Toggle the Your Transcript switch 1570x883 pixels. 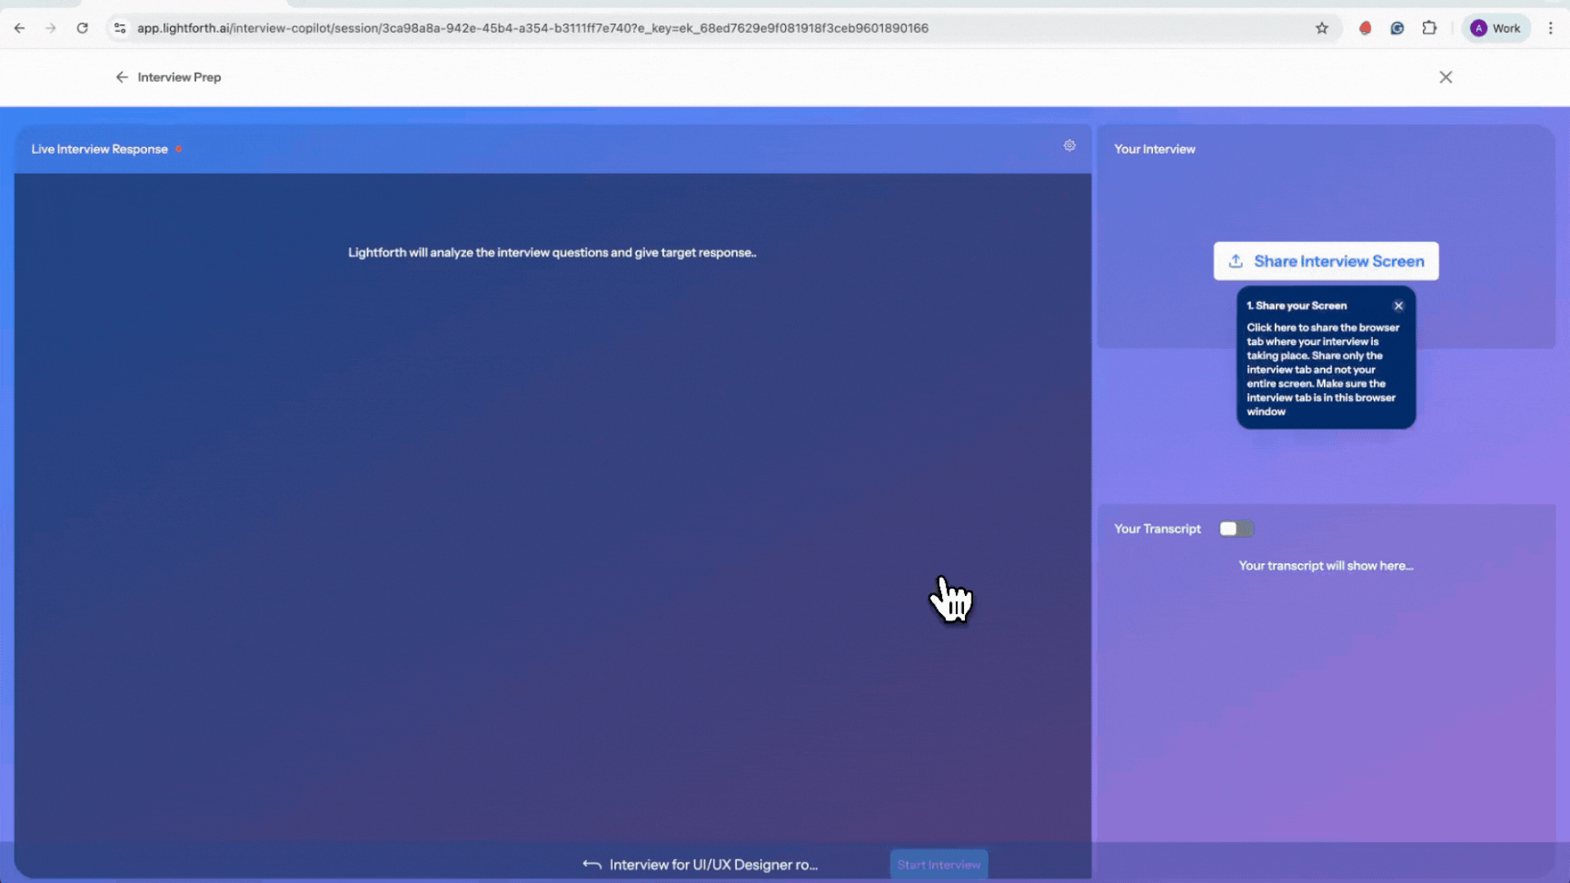click(x=1236, y=529)
